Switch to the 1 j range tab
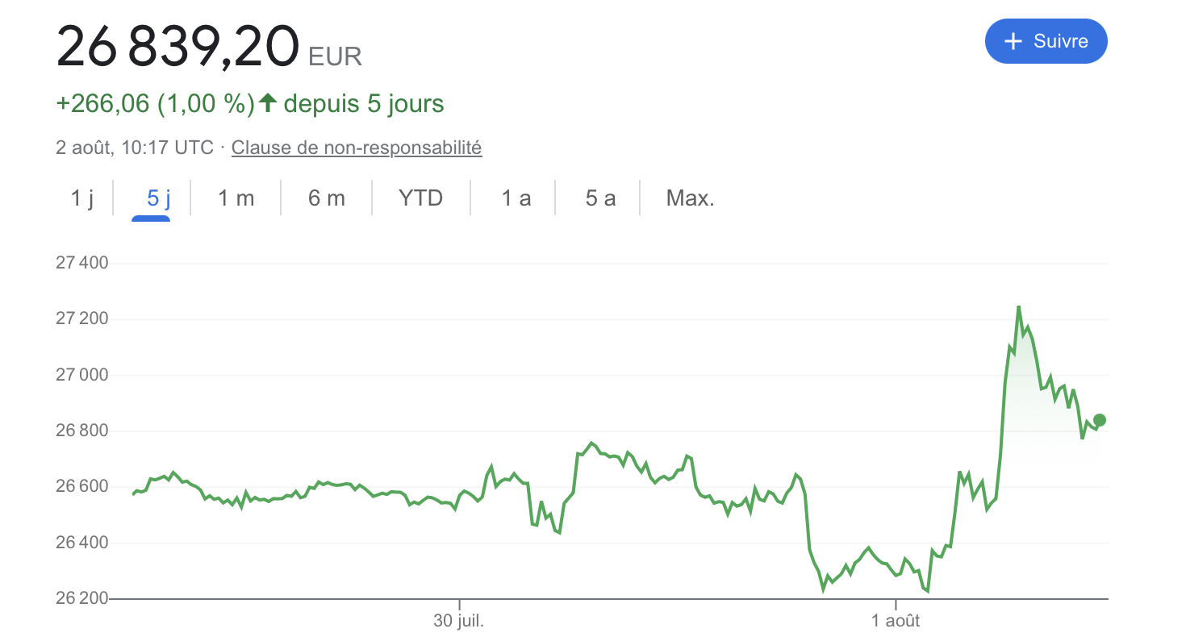The image size is (1186, 641). 82,198
